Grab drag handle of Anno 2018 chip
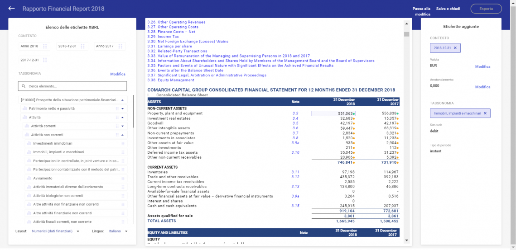The image size is (516, 250). tap(45, 46)
